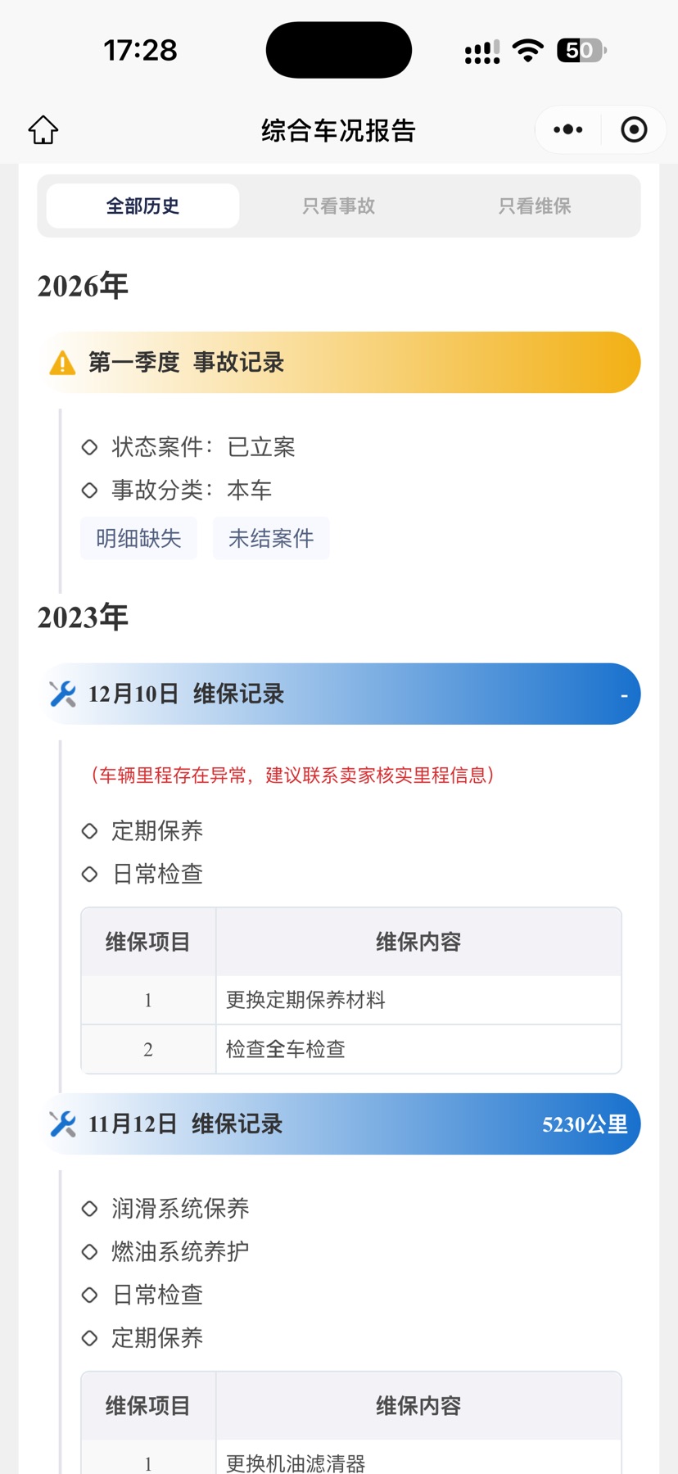
Task: Switch to 全部历史 tab
Action: (x=143, y=206)
